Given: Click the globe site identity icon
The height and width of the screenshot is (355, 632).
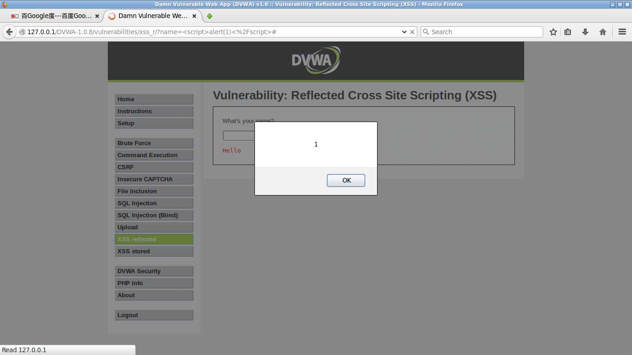Looking at the screenshot, I should 22,32.
